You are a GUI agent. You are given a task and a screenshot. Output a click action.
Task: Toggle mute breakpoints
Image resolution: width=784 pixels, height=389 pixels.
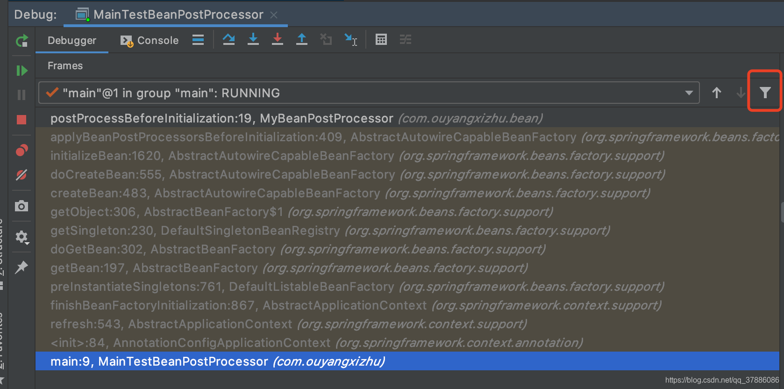pyautogui.click(x=21, y=175)
